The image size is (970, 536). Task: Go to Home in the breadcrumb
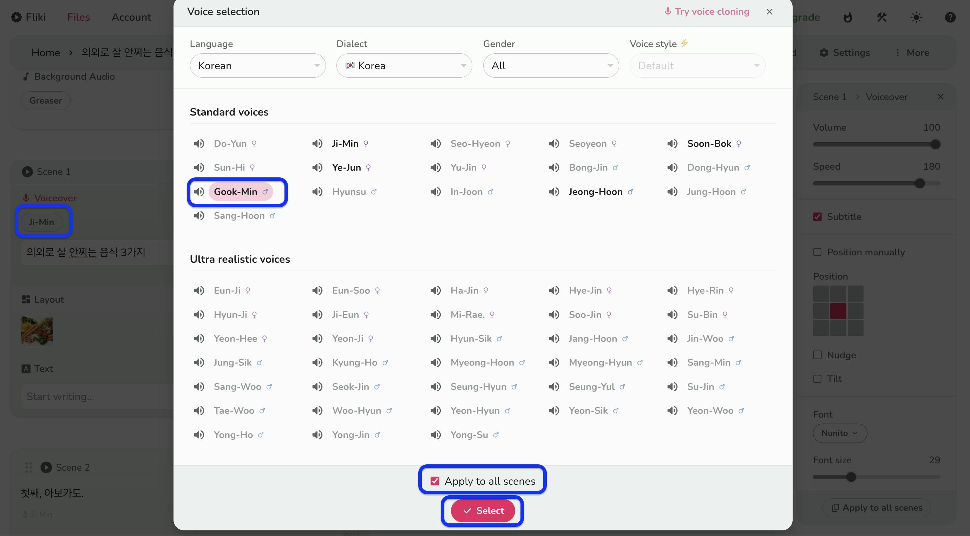point(46,53)
